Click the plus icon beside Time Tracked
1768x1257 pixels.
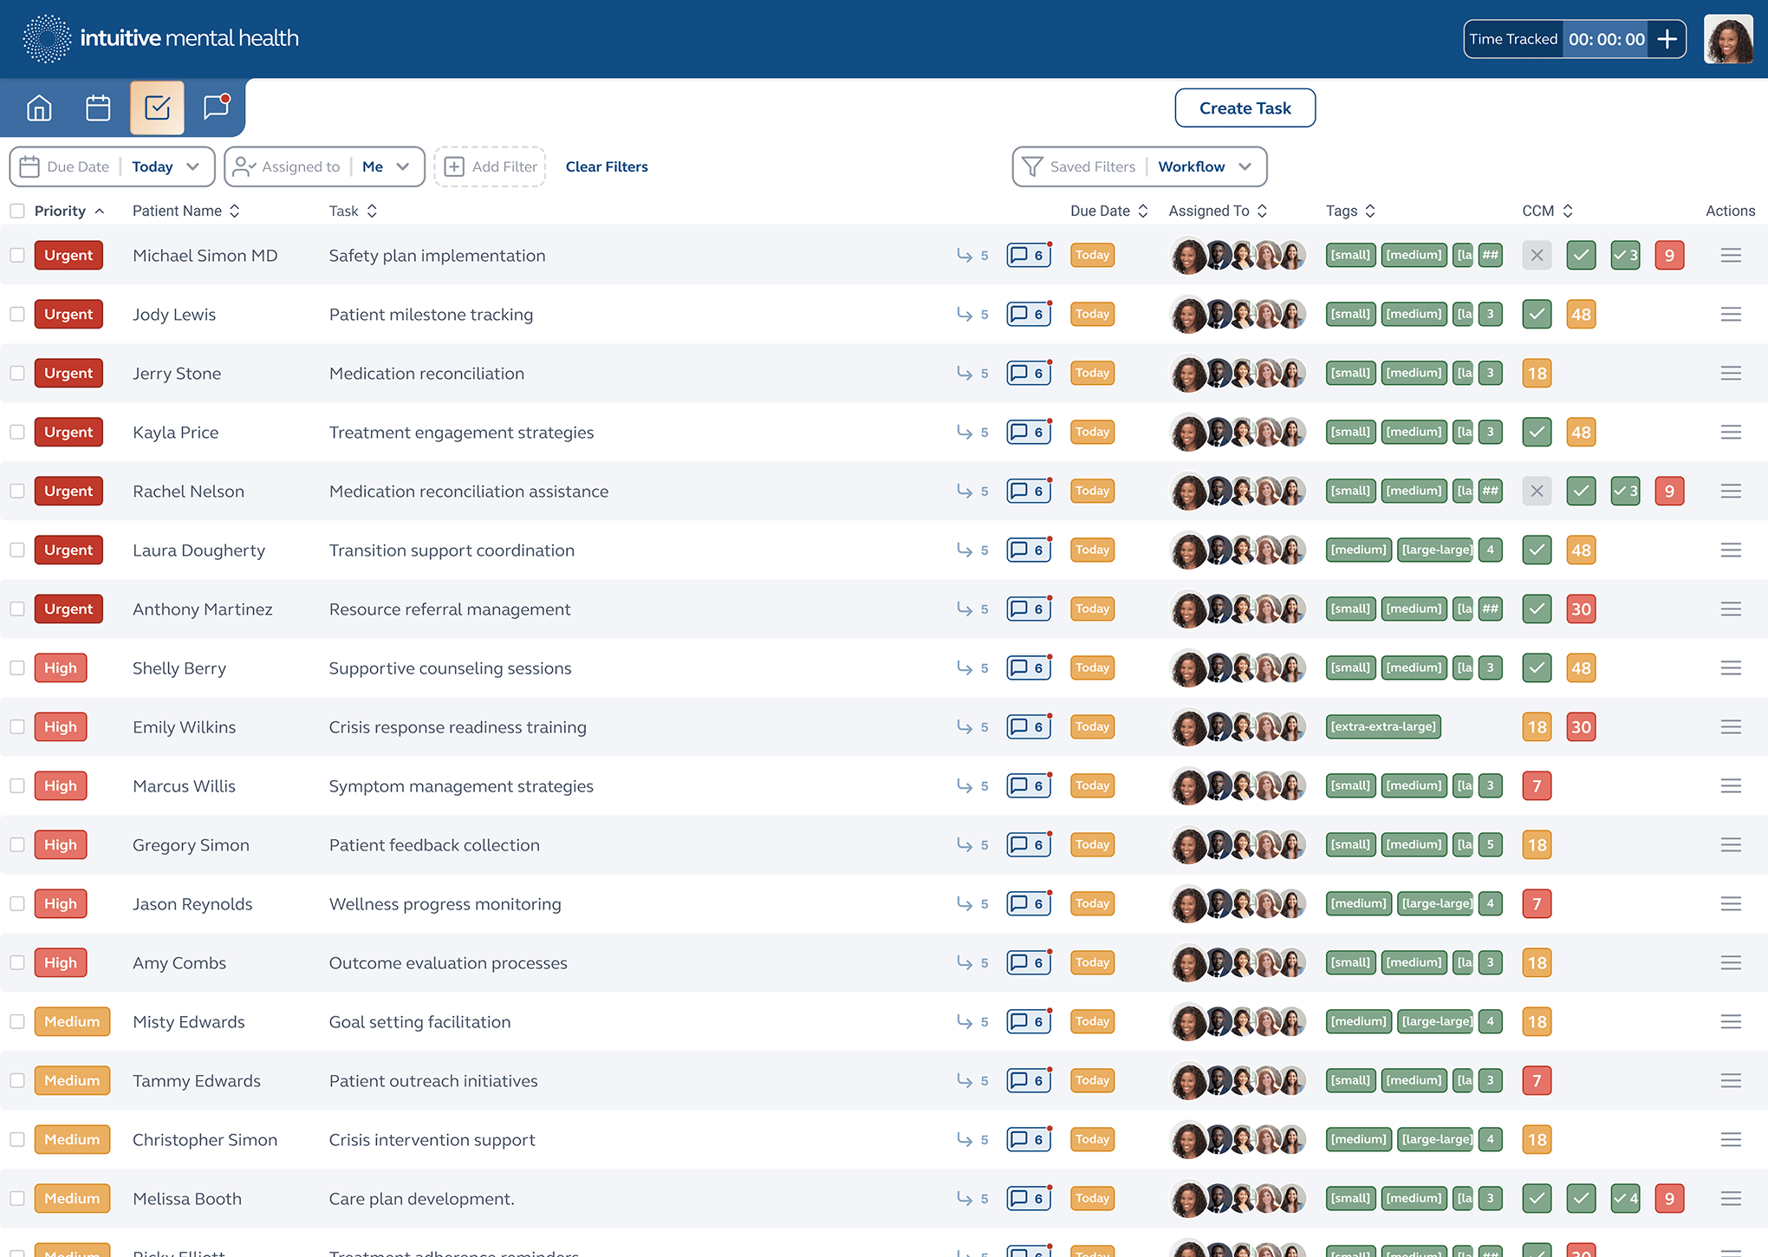click(x=1667, y=39)
